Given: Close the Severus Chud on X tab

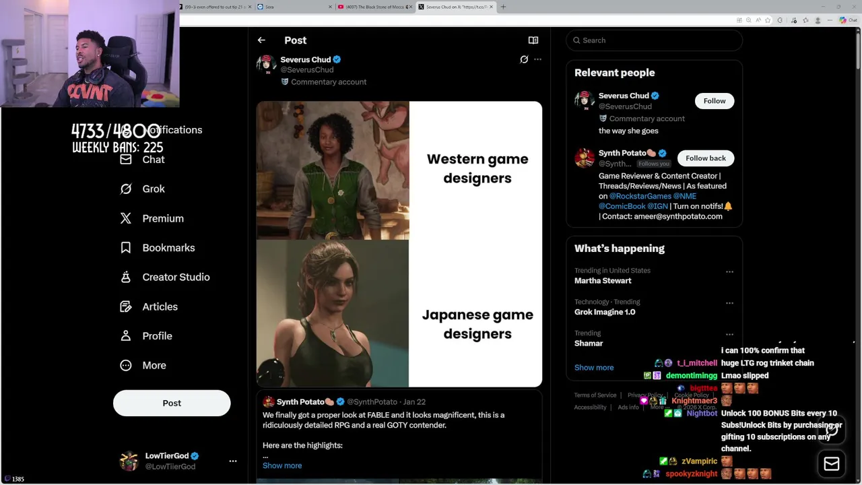Looking at the screenshot, I should 491,7.
